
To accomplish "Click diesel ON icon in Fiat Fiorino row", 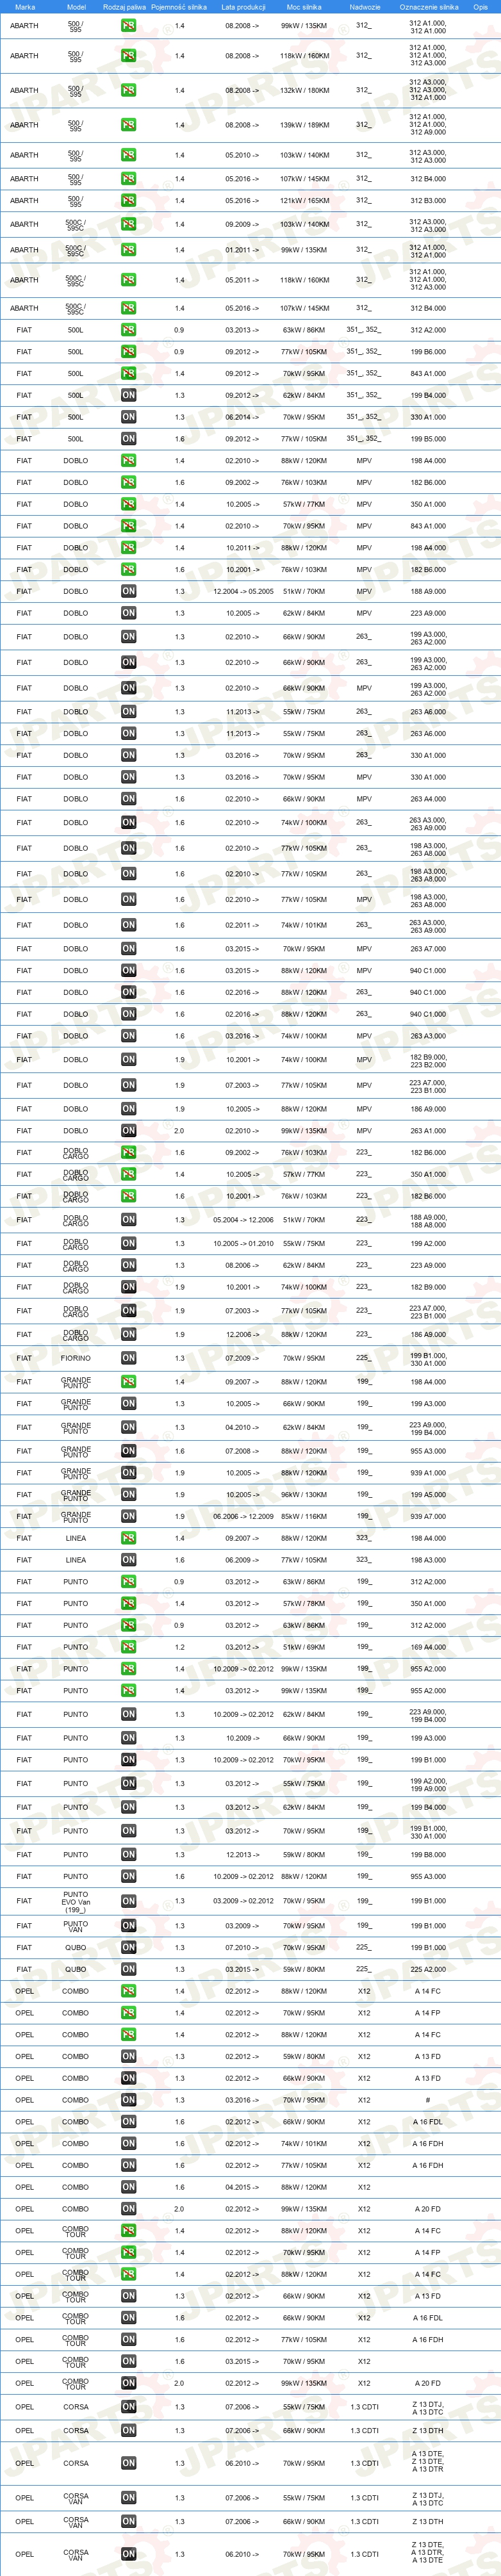I will [x=128, y=1358].
